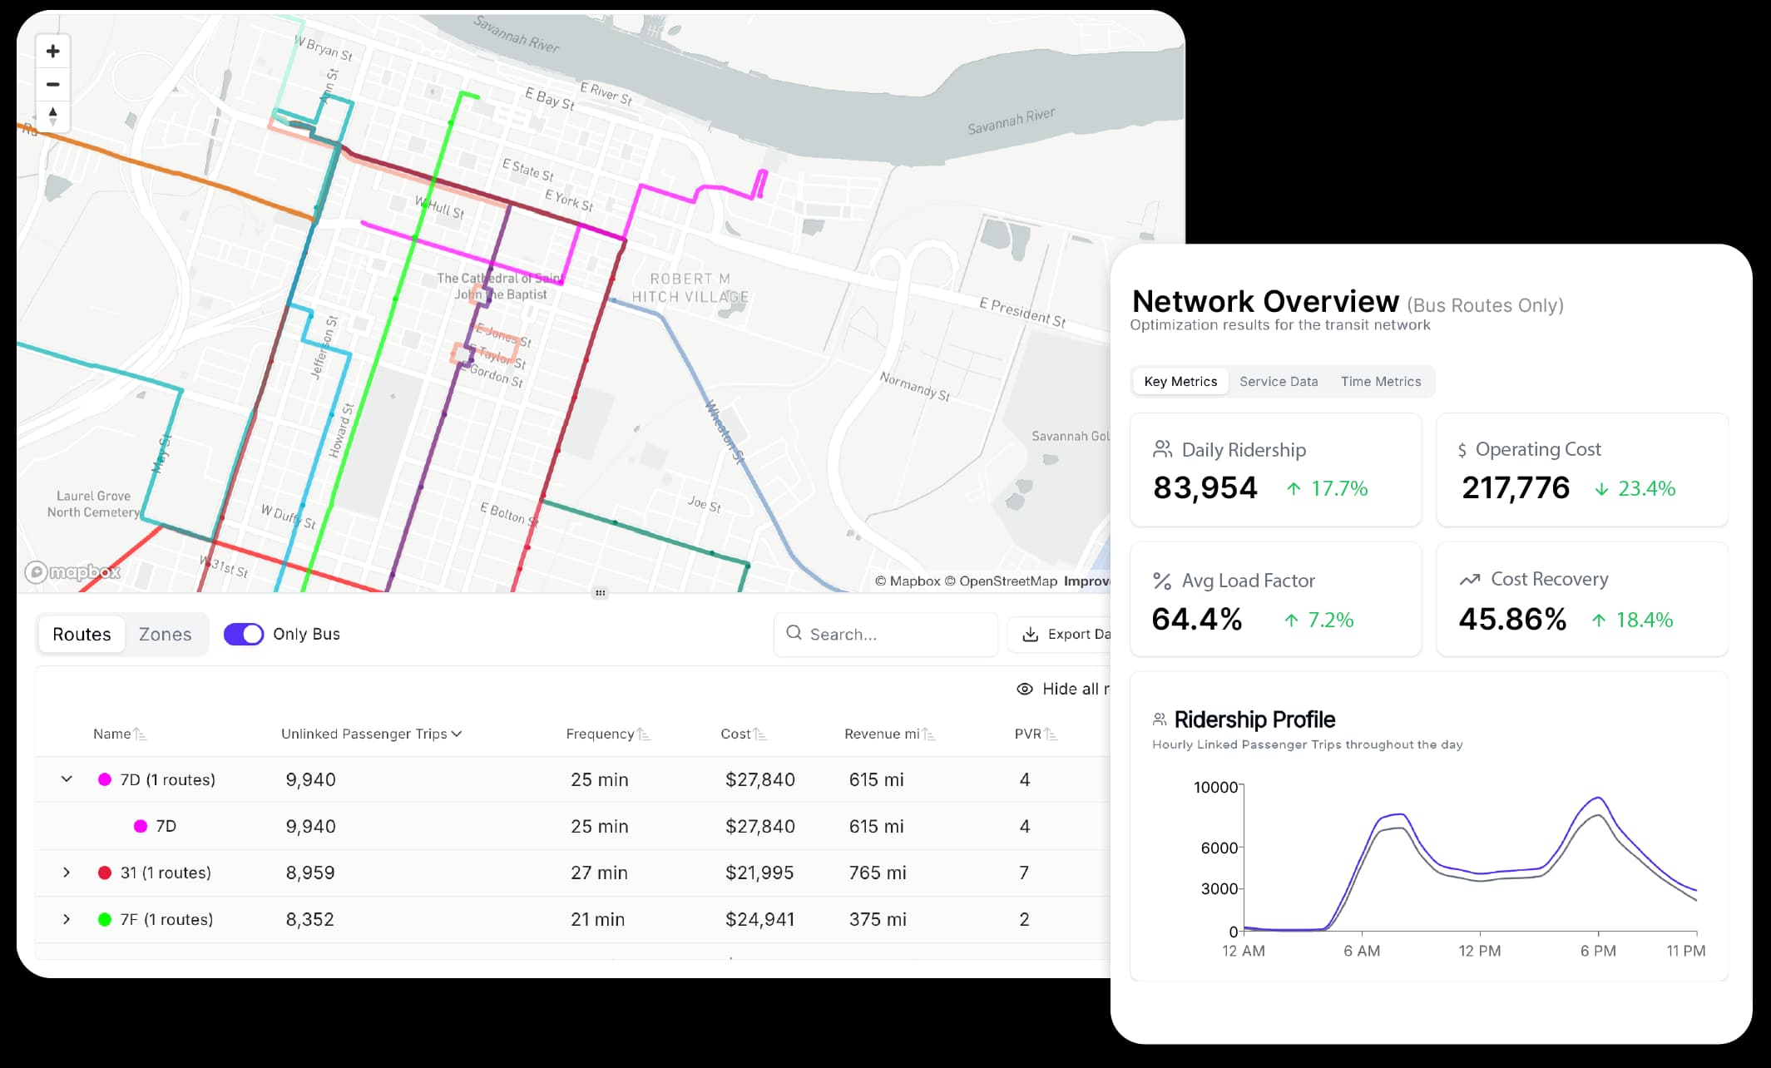Reset map pitch with the arrow control

(52, 116)
